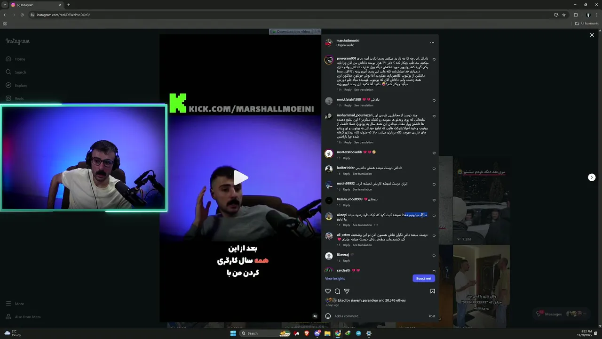Close the reel overlay with the X
Viewport: 602px width, 339px height.
(x=592, y=35)
